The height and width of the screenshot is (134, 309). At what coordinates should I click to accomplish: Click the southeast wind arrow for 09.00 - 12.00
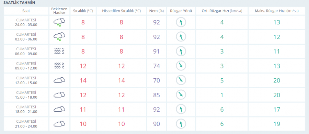181,66
